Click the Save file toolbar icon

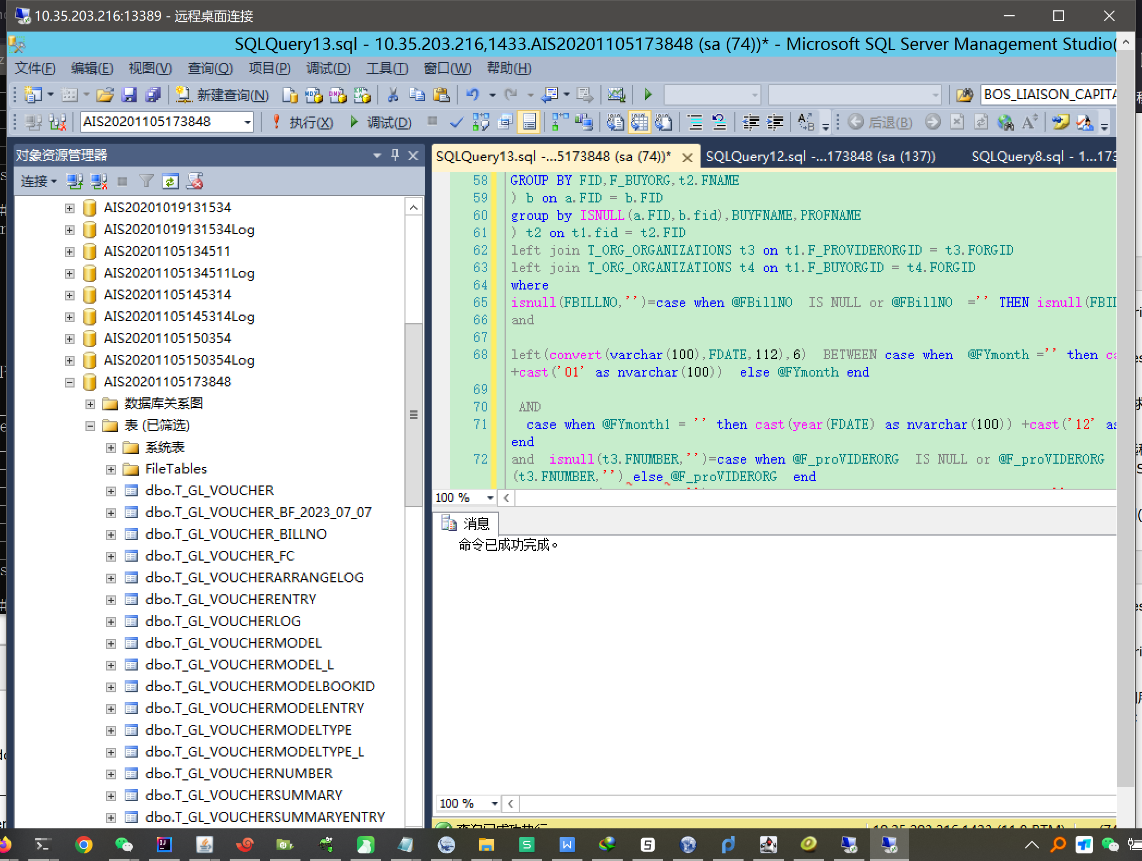tap(129, 95)
